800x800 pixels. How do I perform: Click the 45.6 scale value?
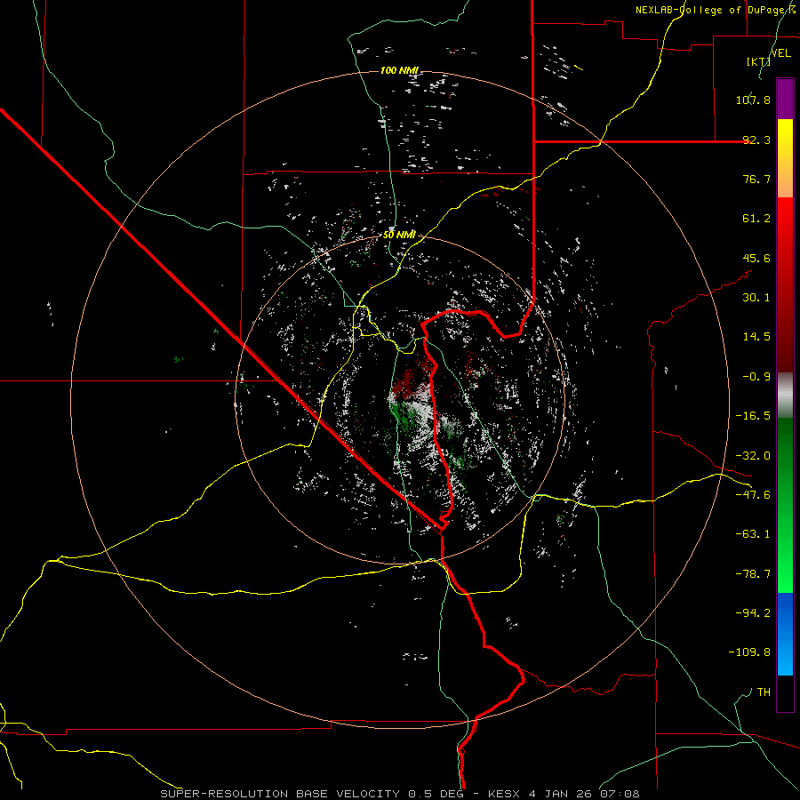point(756,258)
